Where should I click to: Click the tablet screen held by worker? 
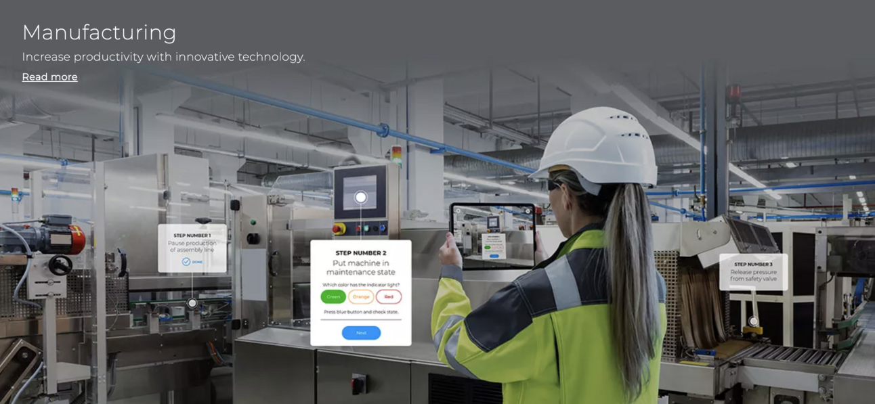click(x=493, y=235)
